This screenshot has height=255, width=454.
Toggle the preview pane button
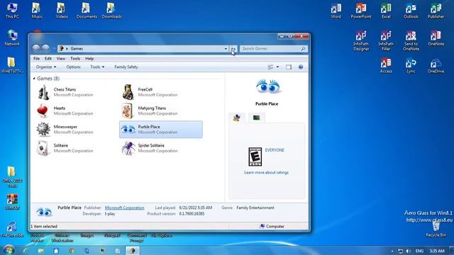289,67
